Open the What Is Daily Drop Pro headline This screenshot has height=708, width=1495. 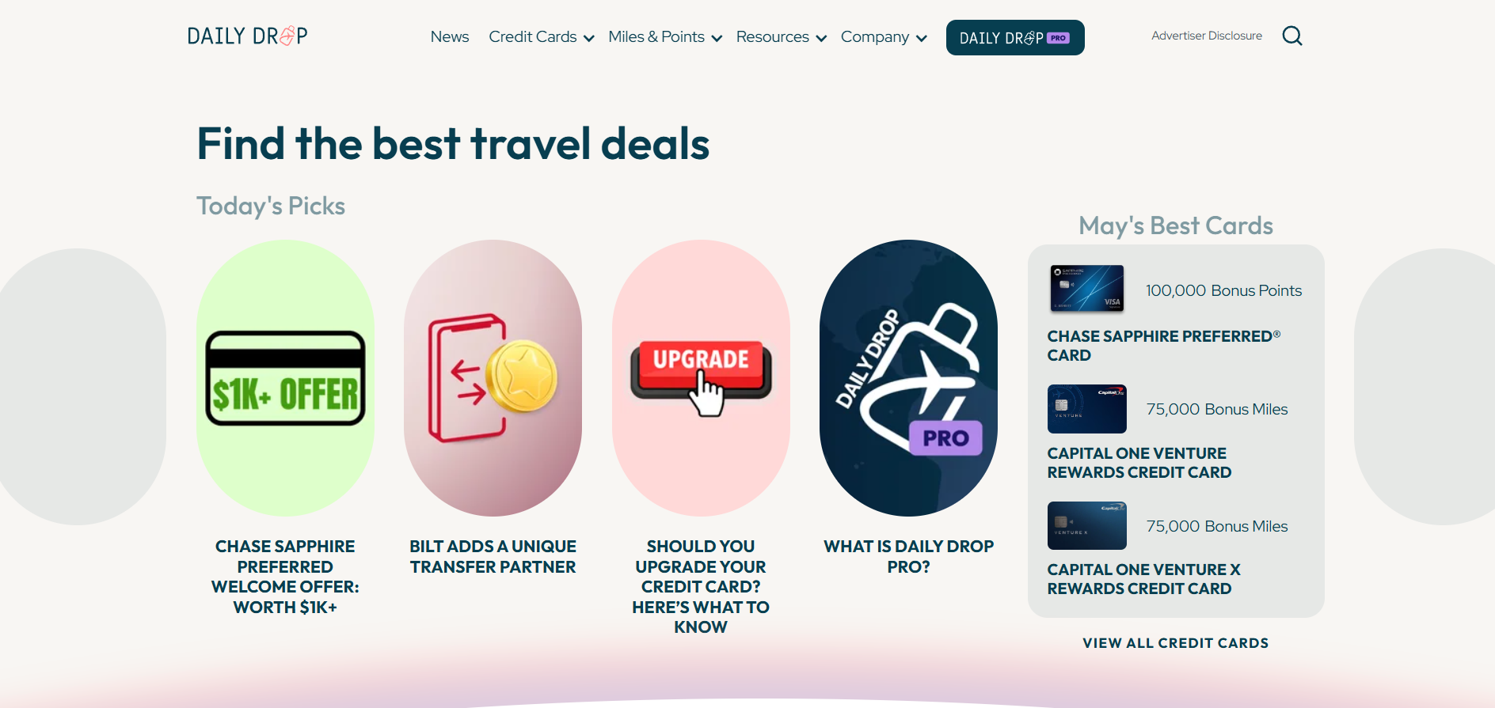click(908, 557)
